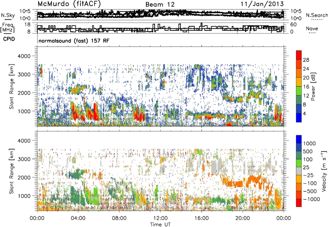Image resolution: width=328 pixels, height=227 pixels.
Task: Click the '4' value on the power colorbar
Action: pos(304,113)
